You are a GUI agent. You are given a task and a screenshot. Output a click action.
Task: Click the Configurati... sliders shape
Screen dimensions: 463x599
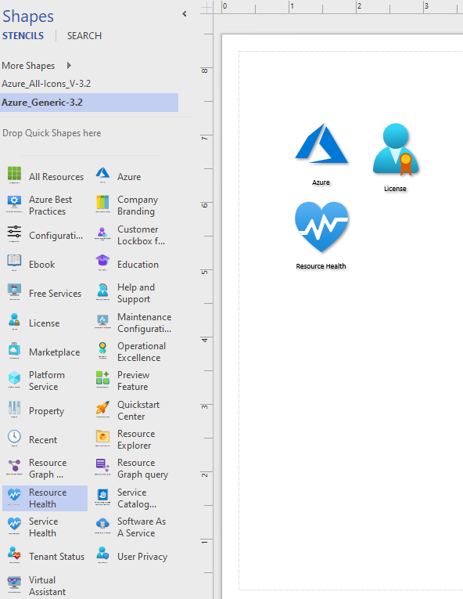pos(45,236)
